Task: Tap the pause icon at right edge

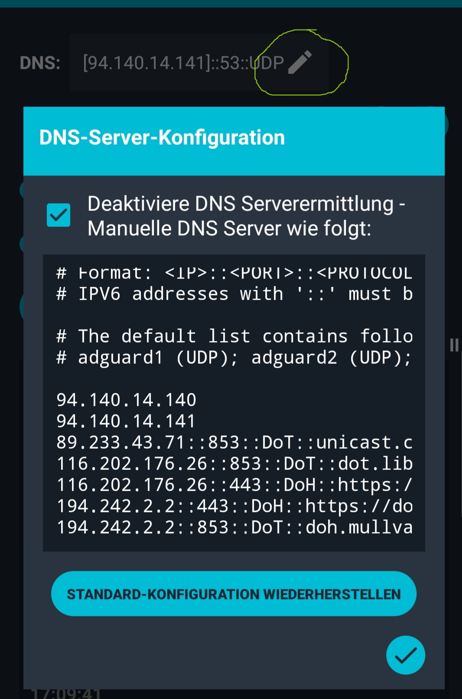Action: point(454,345)
